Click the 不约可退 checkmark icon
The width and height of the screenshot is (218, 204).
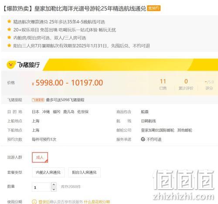[143, 139]
